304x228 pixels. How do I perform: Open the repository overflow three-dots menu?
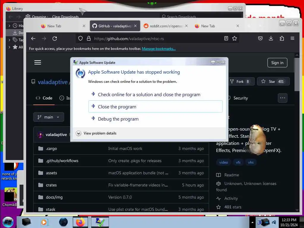point(283,98)
